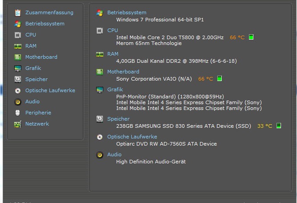Viewport: 297px width, 203px height.
Task: Click the Motherboard icon in sidebar
Action: click(18, 57)
